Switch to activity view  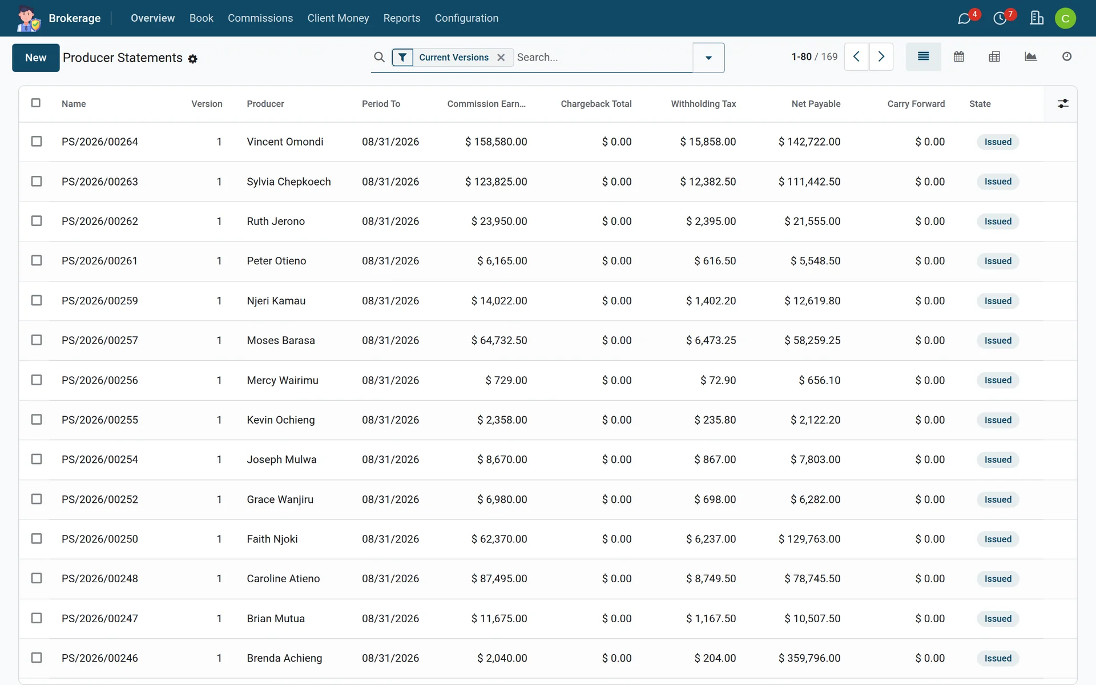[x=1066, y=57]
